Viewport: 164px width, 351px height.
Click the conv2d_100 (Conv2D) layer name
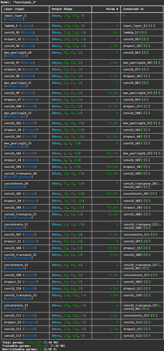(20, 107)
